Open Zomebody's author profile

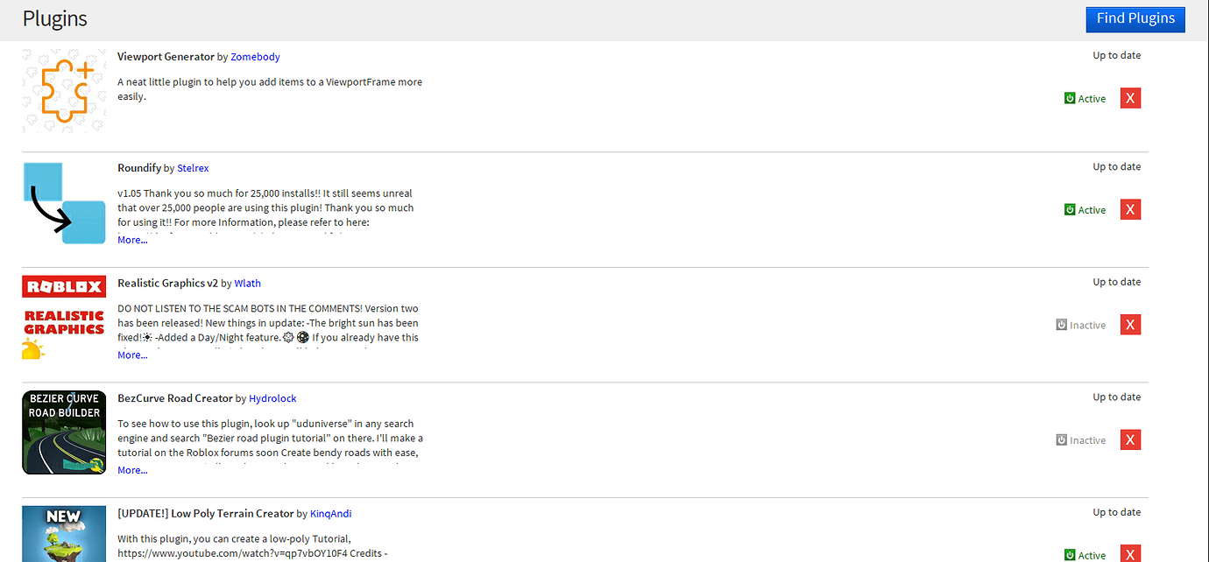(x=255, y=56)
